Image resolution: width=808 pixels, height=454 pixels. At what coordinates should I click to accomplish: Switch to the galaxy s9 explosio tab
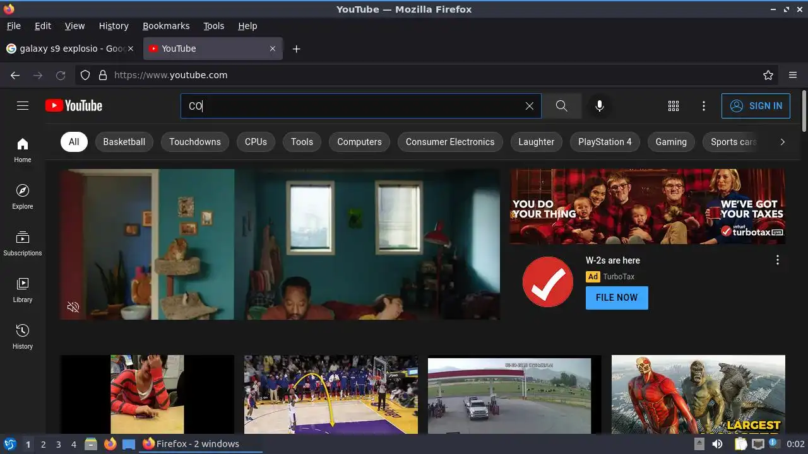click(x=71, y=49)
